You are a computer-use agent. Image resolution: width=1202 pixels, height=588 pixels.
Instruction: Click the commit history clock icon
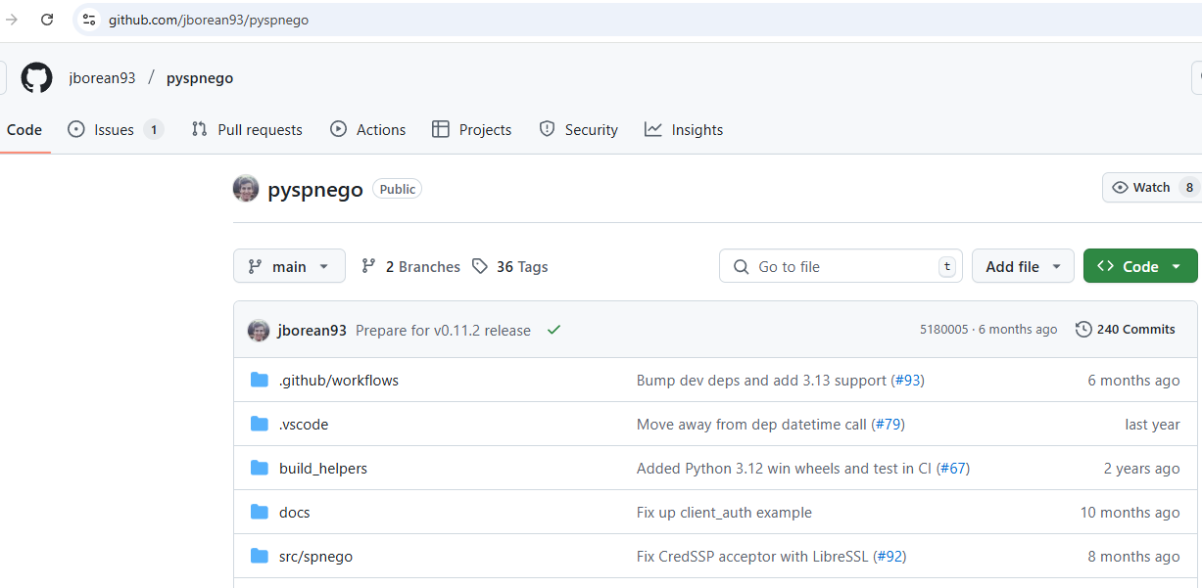click(x=1083, y=330)
